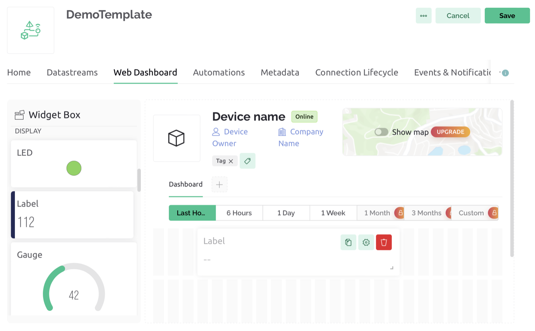Remove the Tag with its x
The height and width of the screenshot is (331, 535).
point(231,161)
